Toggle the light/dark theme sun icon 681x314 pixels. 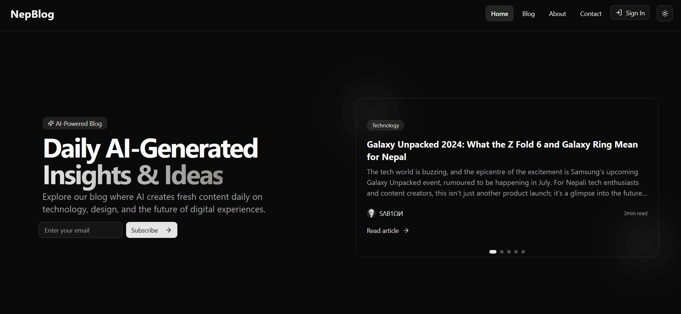(665, 14)
